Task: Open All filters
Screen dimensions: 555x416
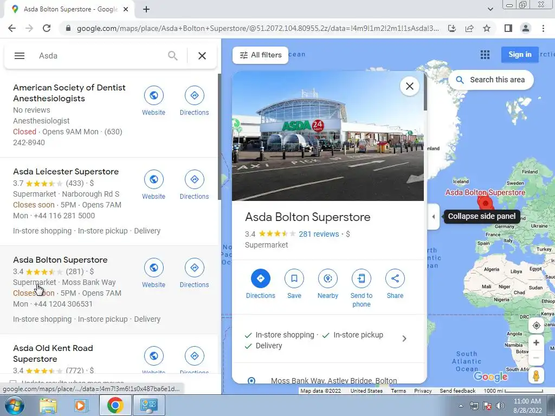Action: [x=261, y=55]
